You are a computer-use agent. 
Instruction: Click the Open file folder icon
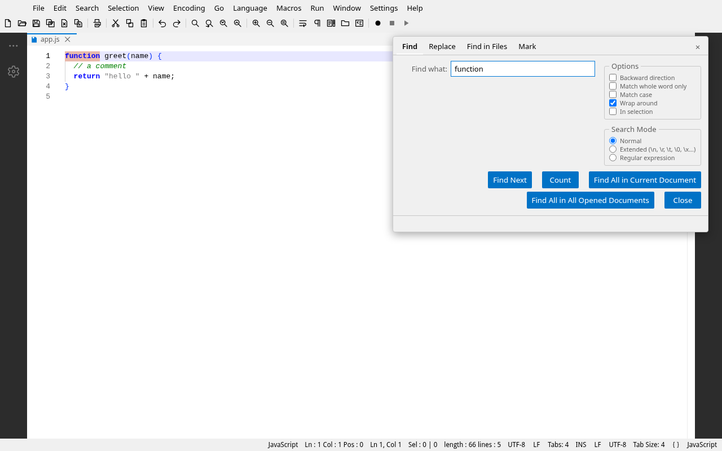22,23
